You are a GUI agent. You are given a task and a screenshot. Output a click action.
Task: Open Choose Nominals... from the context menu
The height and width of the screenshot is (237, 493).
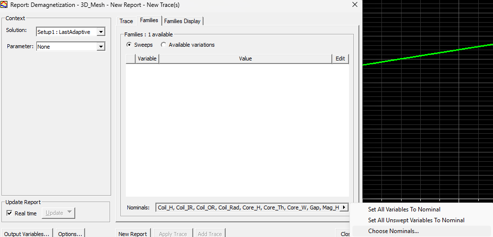pyautogui.click(x=393, y=231)
